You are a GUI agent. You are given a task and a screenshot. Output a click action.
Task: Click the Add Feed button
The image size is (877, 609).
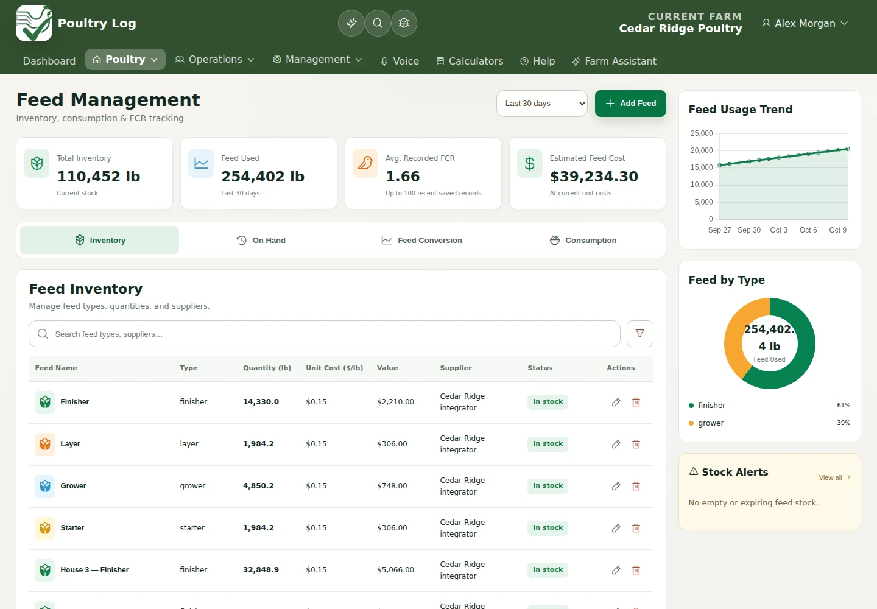tap(630, 104)
